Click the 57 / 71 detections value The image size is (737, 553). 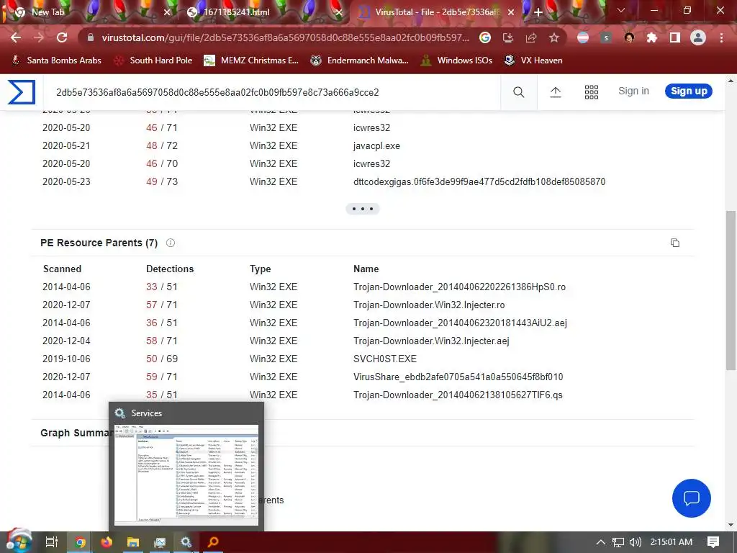(x=162, y=305)
